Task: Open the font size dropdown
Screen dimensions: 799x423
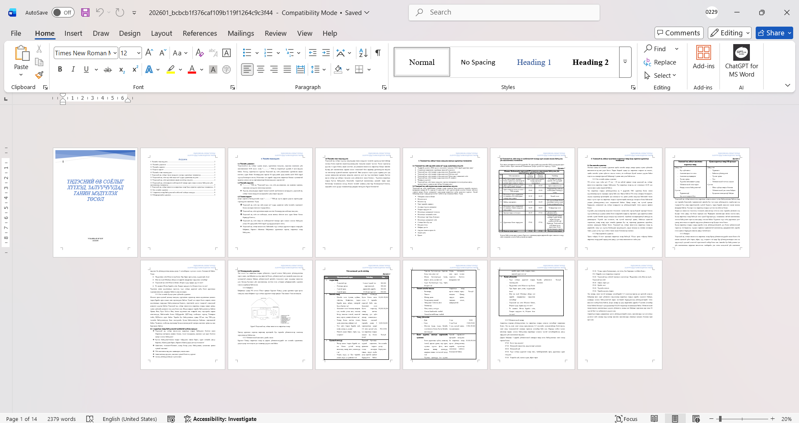Action: point(139,53)
